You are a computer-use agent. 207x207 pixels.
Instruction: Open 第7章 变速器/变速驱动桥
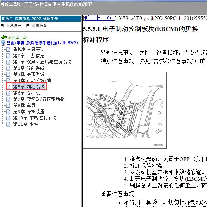[39, 99]
